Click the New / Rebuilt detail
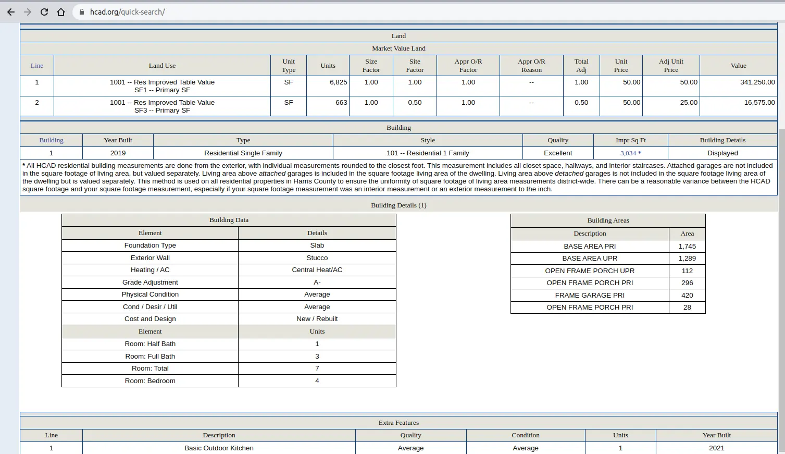Image resolution: width=785 pixels, height=454 pixels. (x=317, y=319)
